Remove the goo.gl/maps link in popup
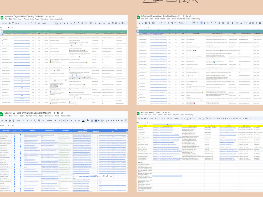Viewport: 263px width, 197px height. click(111, 176)
